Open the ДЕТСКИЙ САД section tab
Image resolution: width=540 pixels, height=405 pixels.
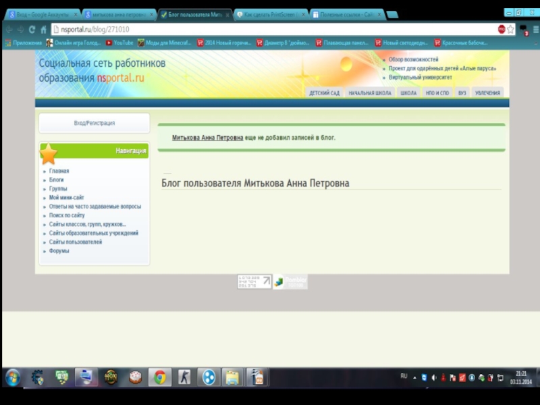(324, 93)
